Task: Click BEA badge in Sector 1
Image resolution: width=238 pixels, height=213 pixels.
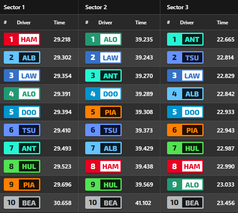Action: click(22, 203)
